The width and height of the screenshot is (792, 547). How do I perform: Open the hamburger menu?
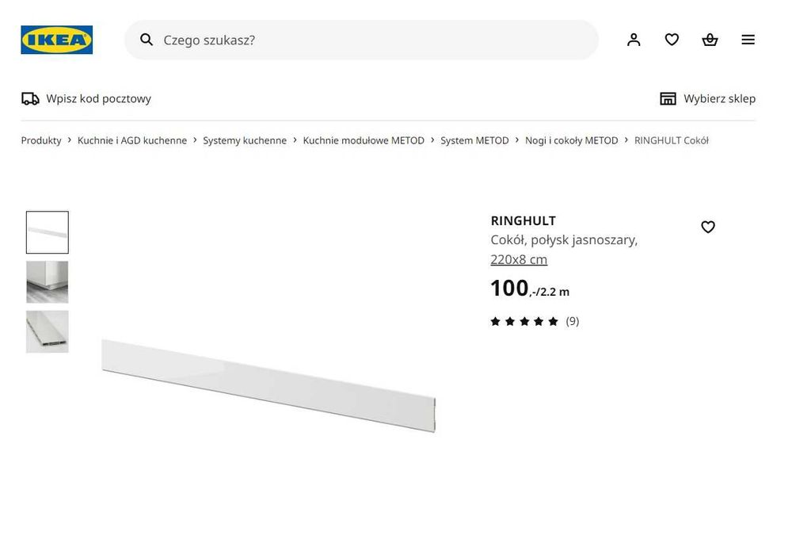pos(748,40)
